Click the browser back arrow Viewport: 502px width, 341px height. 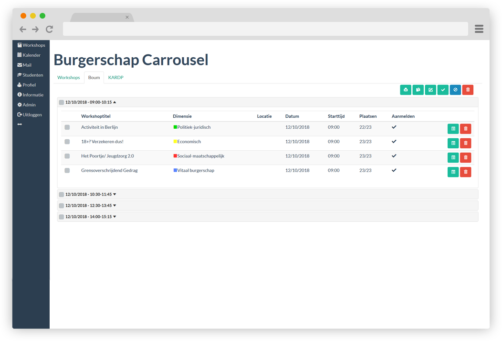tap(23, 30)
